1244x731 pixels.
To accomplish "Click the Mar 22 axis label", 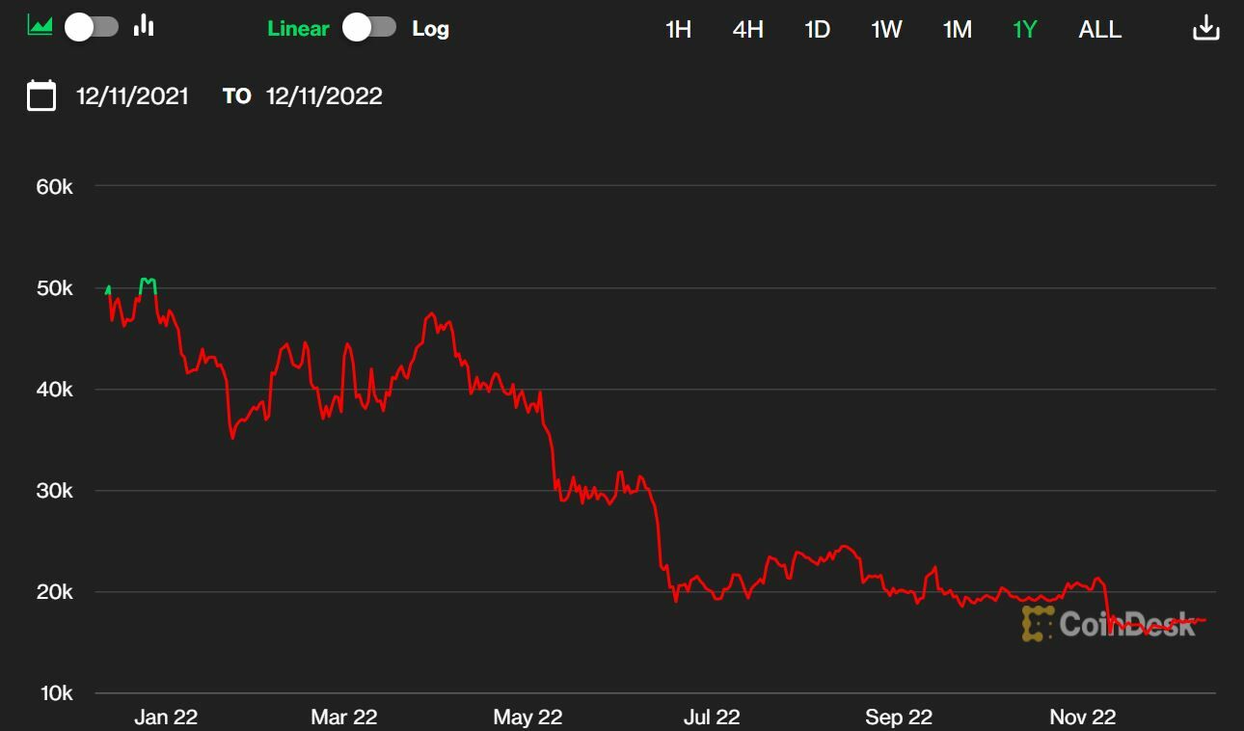I will click(x=343, y=717).
